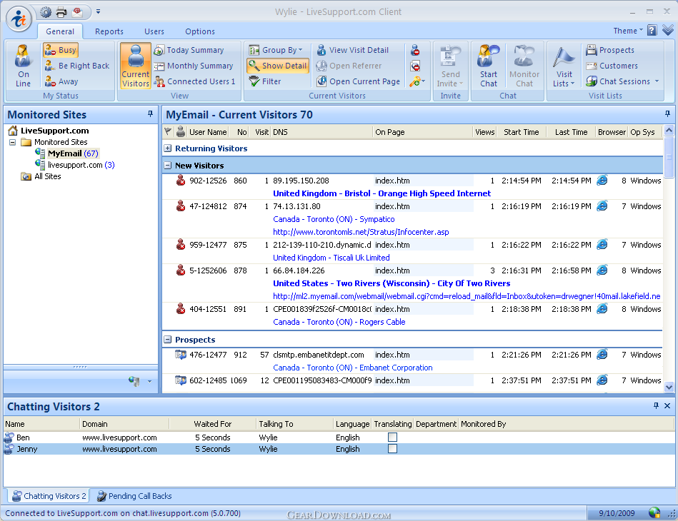678x521 pixels.
Task: Click Monitor Chat button
Action: (x=524, y=66)
